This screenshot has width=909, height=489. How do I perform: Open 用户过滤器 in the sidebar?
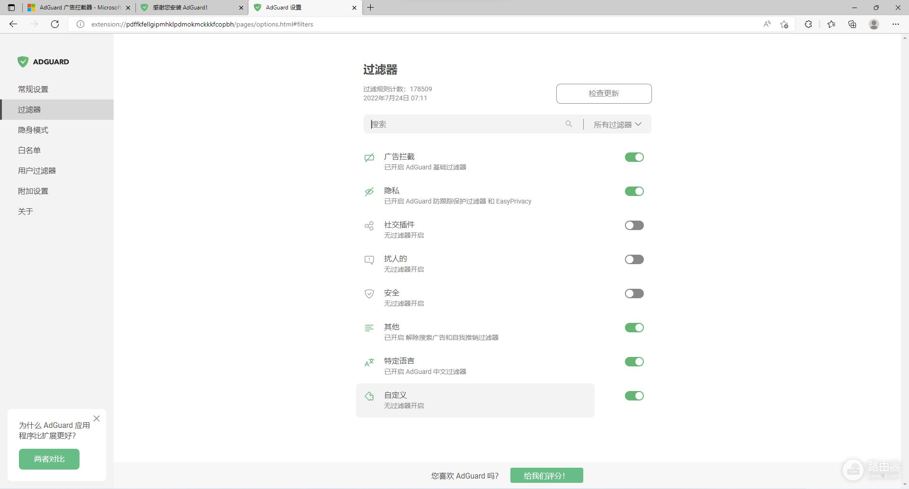click(x=57, y=170)
